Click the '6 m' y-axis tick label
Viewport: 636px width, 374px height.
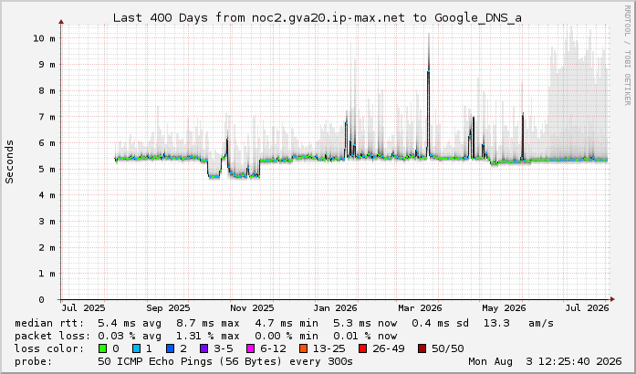click(47, 143)
